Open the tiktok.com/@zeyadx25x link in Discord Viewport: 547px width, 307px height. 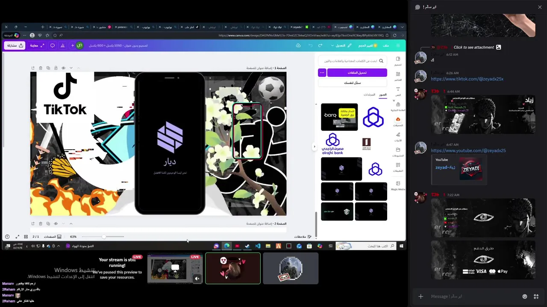(x=467, y=79)
